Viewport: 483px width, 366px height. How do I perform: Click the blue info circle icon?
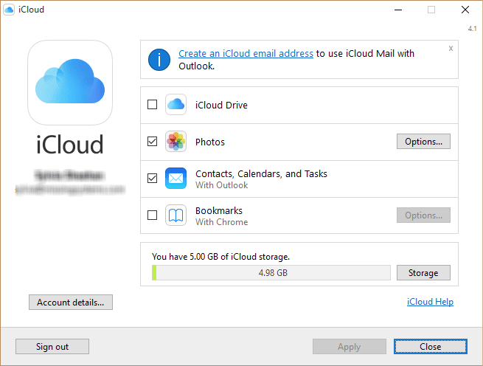point(159,60)
